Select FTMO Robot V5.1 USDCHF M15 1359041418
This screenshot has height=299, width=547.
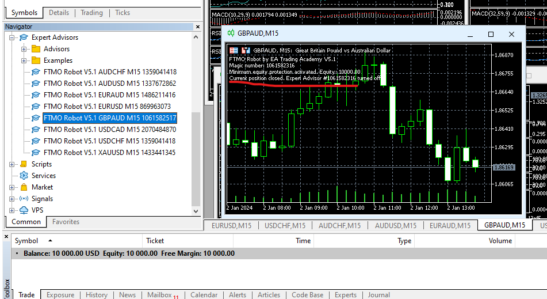coord(109,141)
